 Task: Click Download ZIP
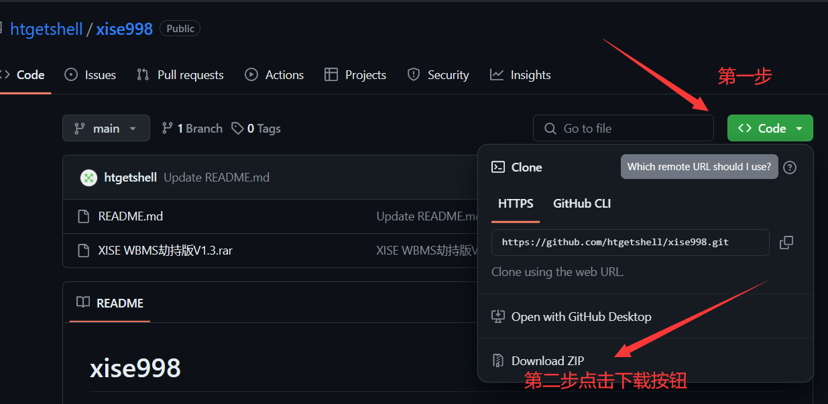point(548,360)
